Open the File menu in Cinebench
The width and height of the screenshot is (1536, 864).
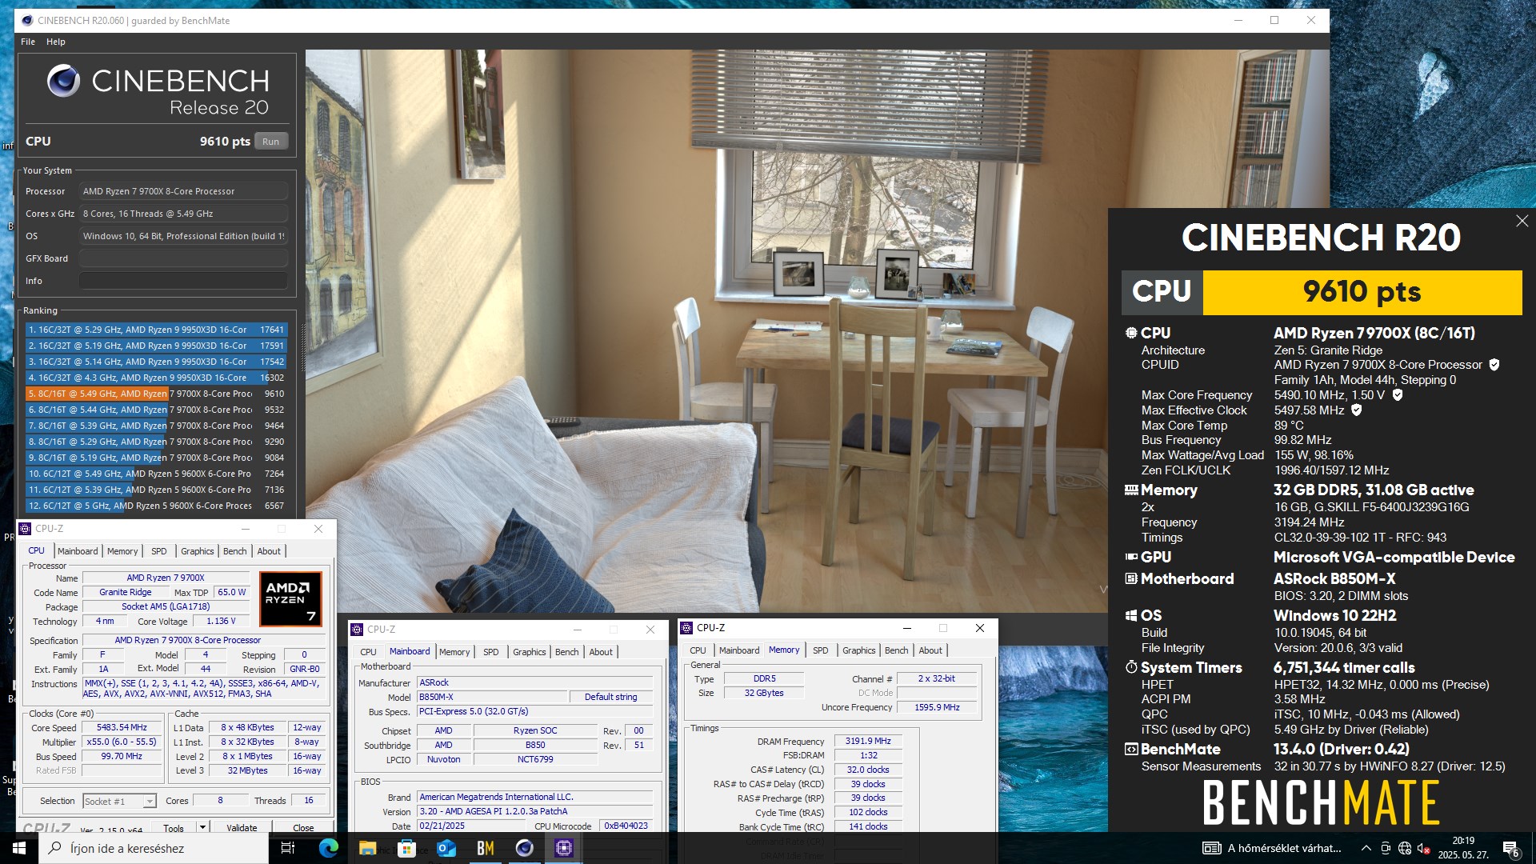[28, 42]
